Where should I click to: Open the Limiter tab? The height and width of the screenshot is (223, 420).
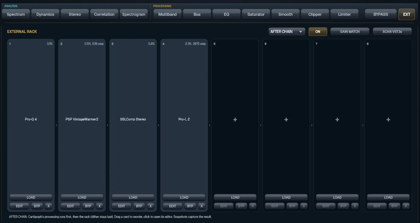pos(344,14)
